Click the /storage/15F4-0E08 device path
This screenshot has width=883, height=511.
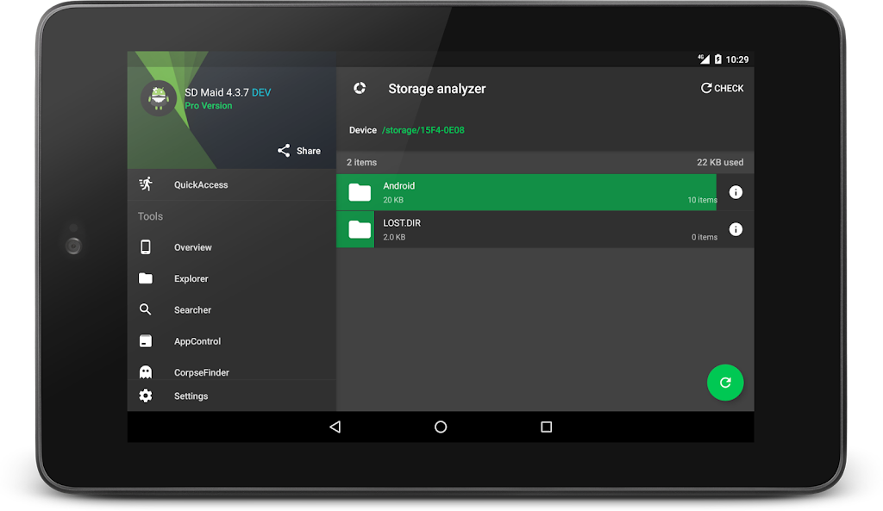pyautogui.click(x=423, y=130)
